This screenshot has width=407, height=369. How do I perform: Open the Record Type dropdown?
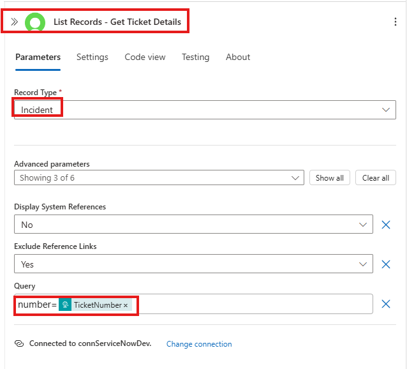205,110
